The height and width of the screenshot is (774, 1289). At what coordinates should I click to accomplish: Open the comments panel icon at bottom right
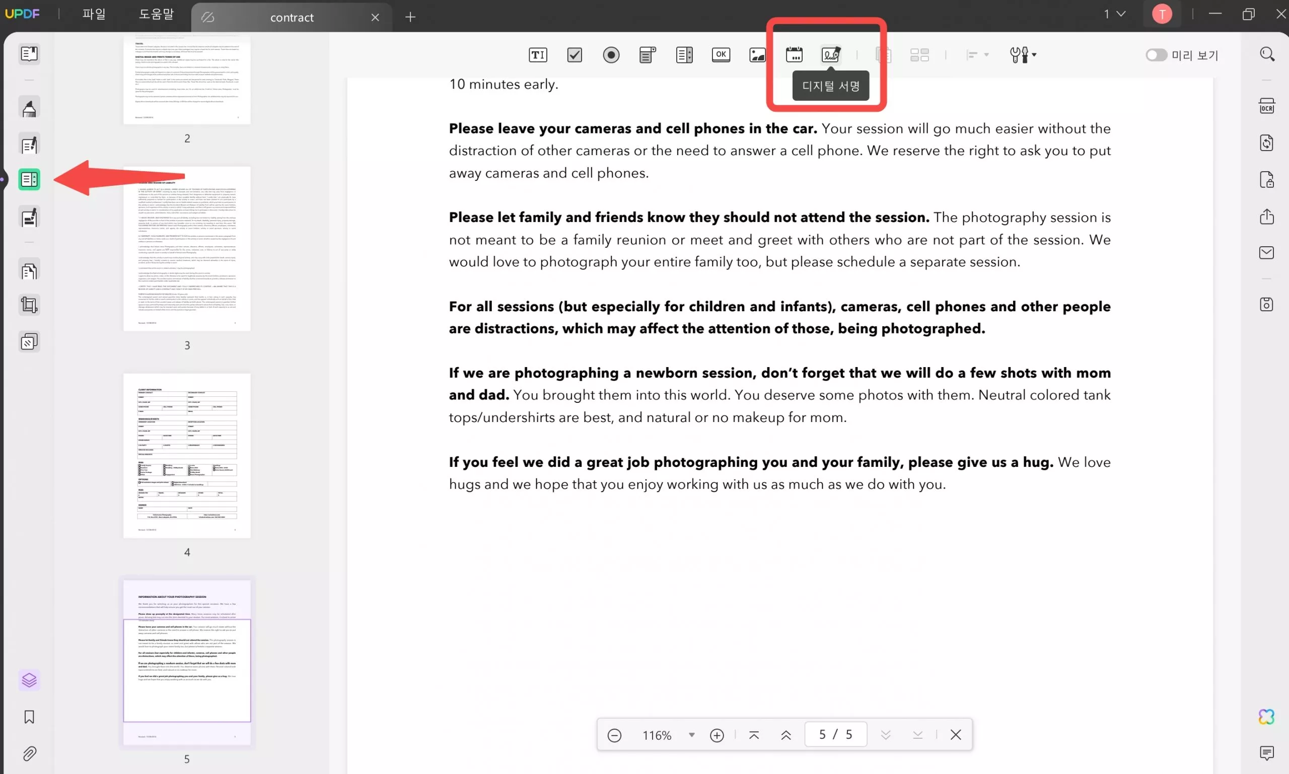pyautogui.click(x=1266, y=753)
